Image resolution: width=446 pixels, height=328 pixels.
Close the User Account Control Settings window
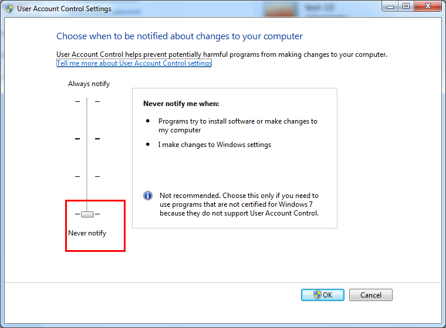(x=428, y=6)
